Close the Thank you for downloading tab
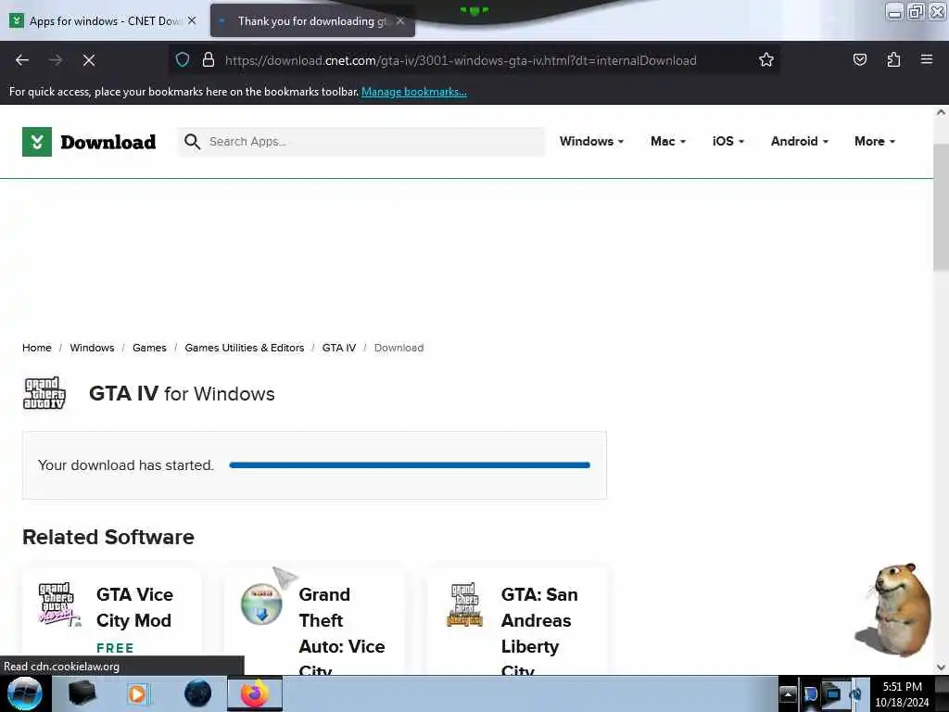Screen dimensions: 949x712 [400, 20]
